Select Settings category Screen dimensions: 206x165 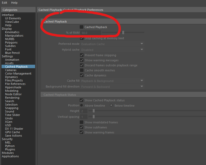[7, 56]
